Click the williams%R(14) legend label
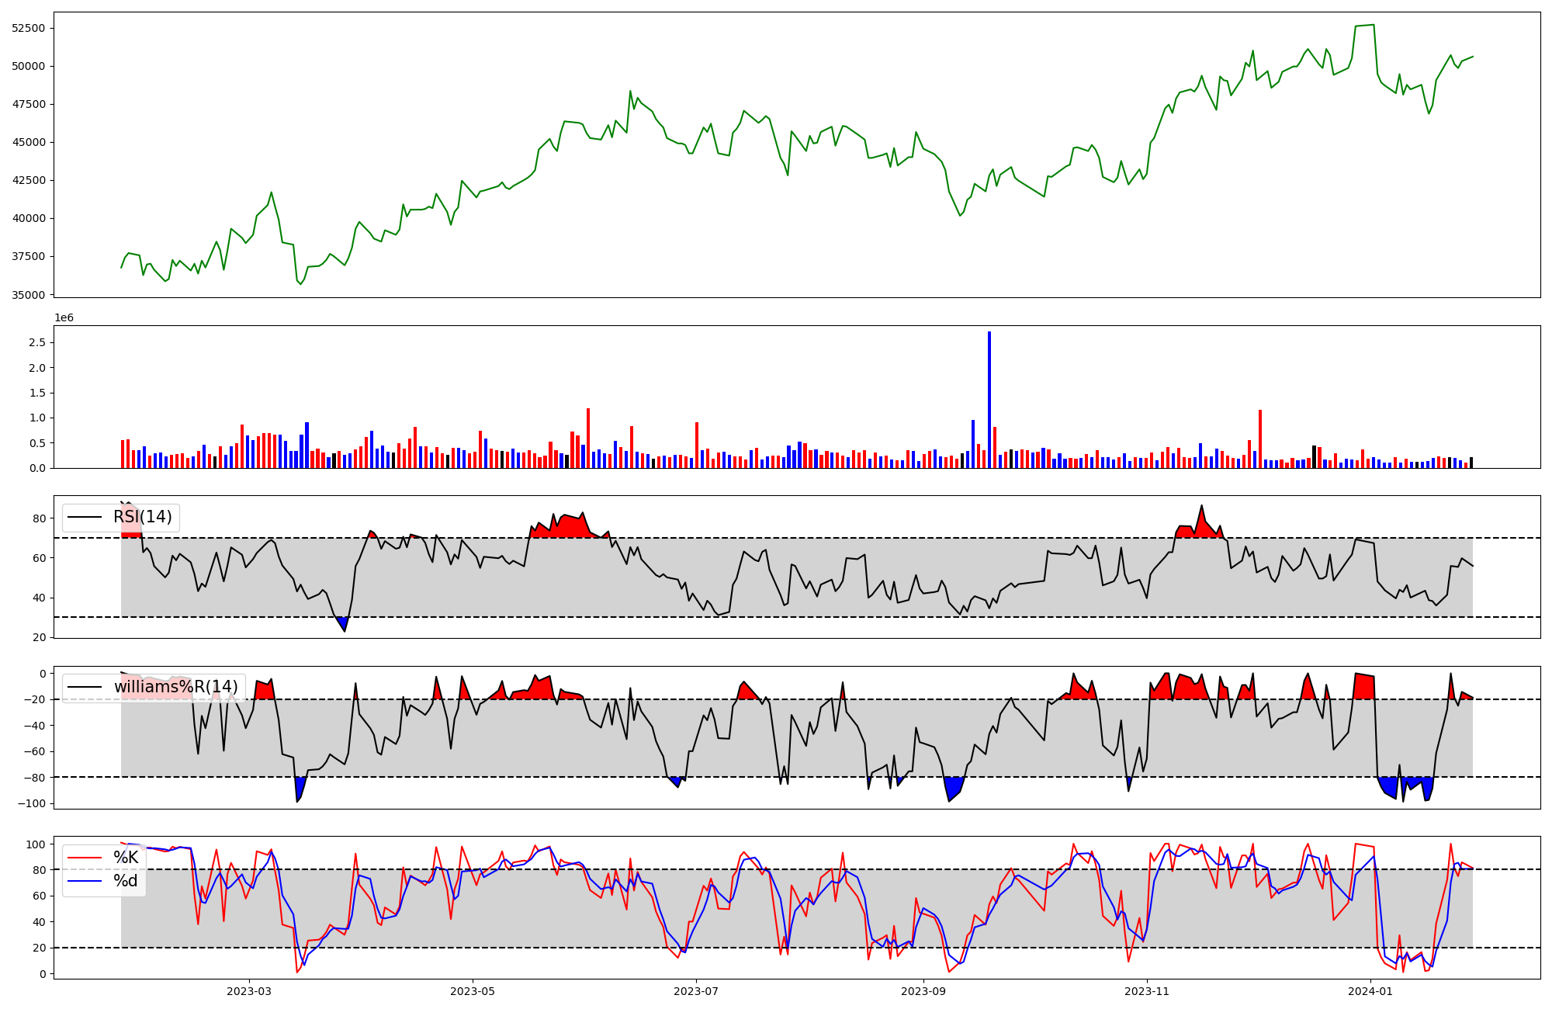The image size is (1552, 1009). (175, 687)
